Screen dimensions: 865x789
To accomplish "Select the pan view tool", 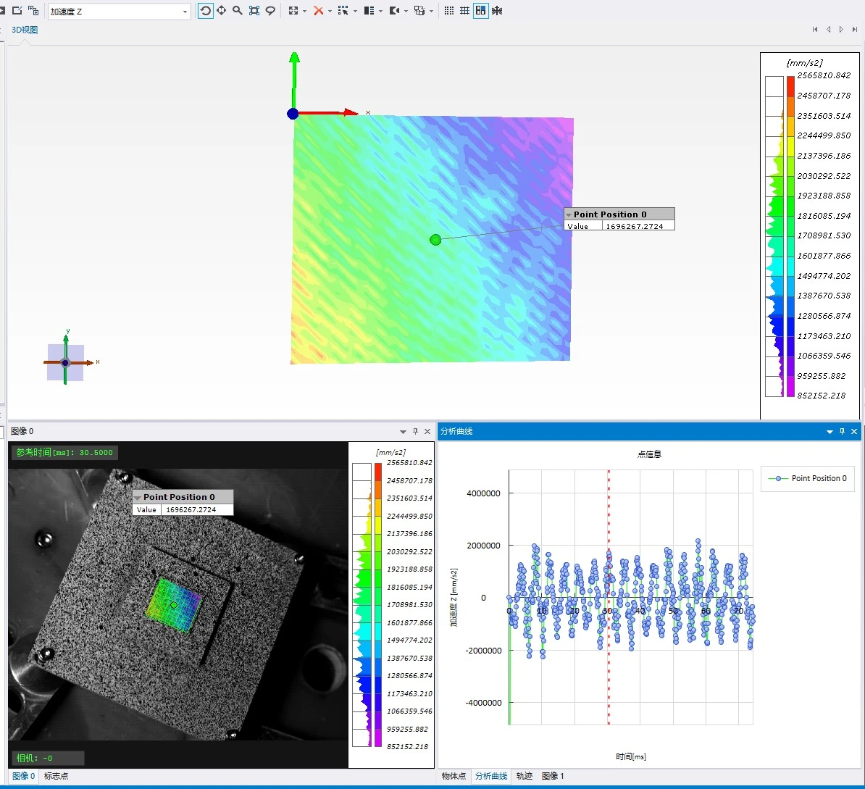I will (221, 10).
